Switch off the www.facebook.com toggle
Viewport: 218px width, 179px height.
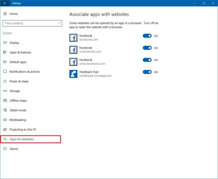tap(147, 60)
